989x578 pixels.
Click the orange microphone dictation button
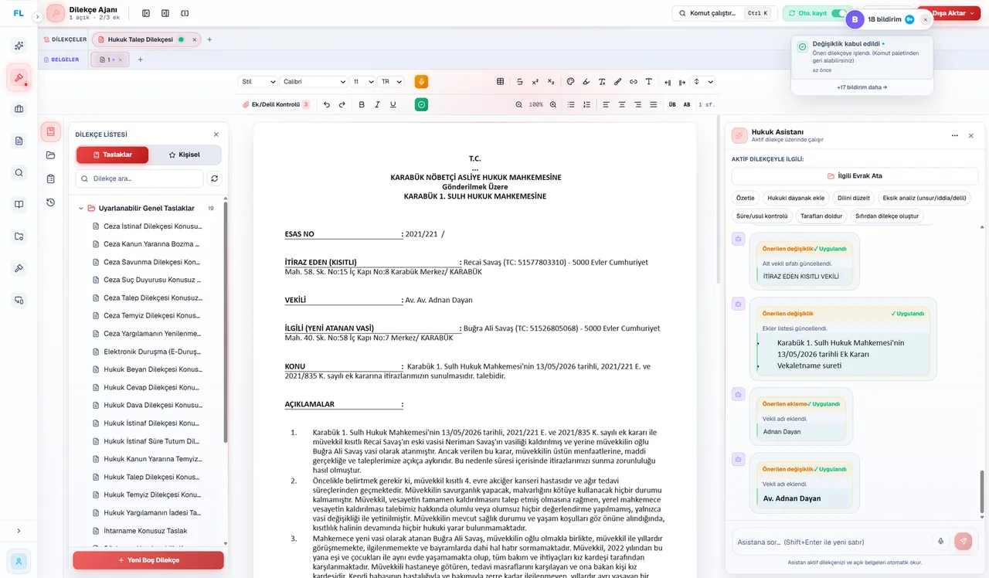[x=421, y=81]
